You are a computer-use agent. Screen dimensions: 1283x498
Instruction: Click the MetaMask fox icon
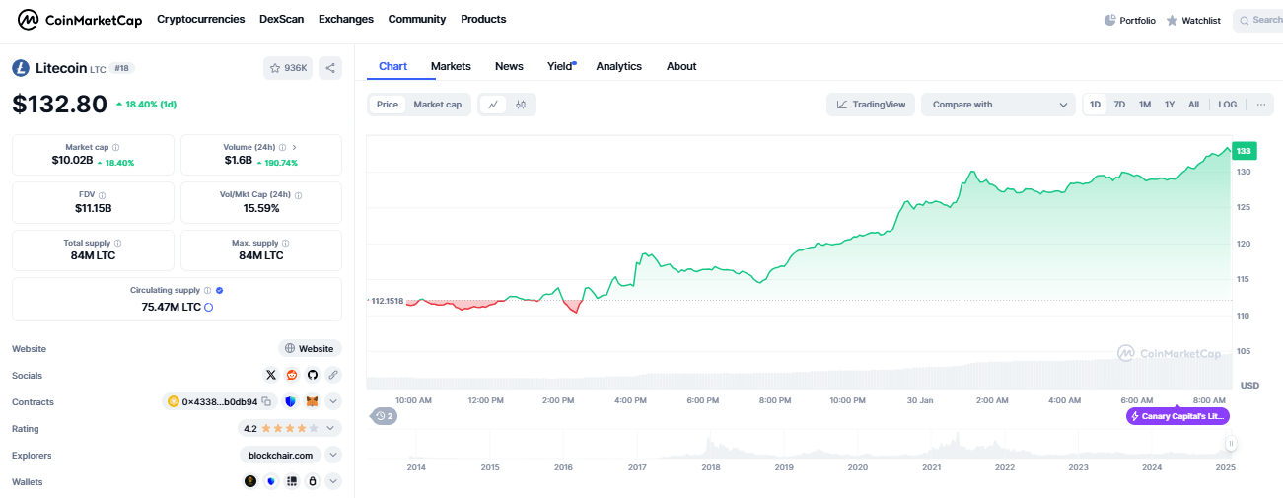pos(312,401)
